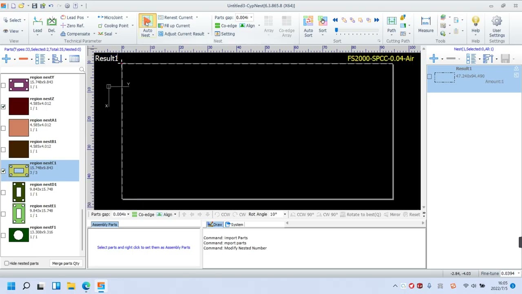Uncheck region nestC1 checkbox
Image resolution: width=522 pixels, height=294 pixels.
coord(3,171)
